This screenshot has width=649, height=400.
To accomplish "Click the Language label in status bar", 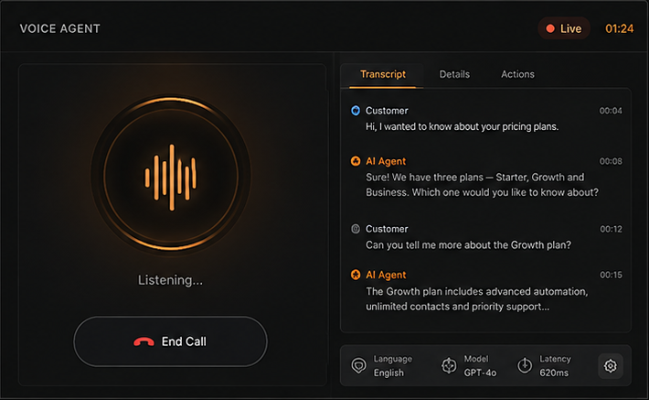I will click(393, 359).
